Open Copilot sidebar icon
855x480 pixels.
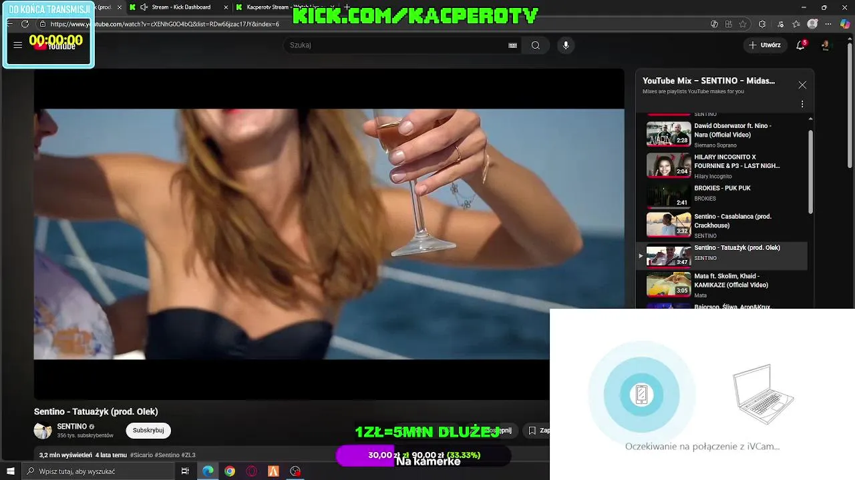846,24
